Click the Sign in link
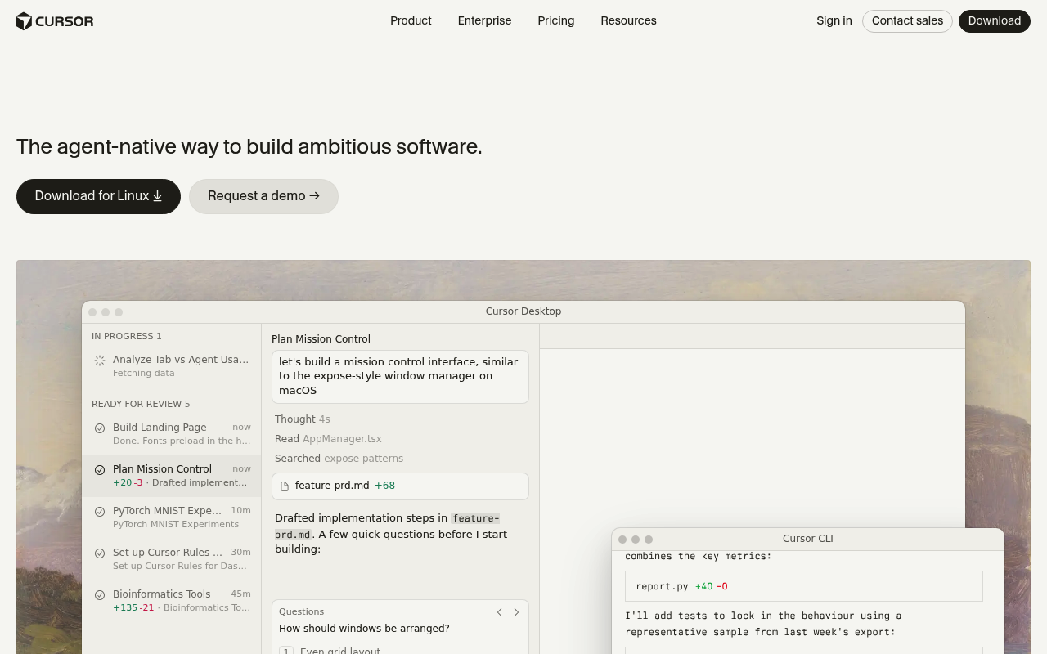This screenshot has height=654, width=1047. [834, 20]
